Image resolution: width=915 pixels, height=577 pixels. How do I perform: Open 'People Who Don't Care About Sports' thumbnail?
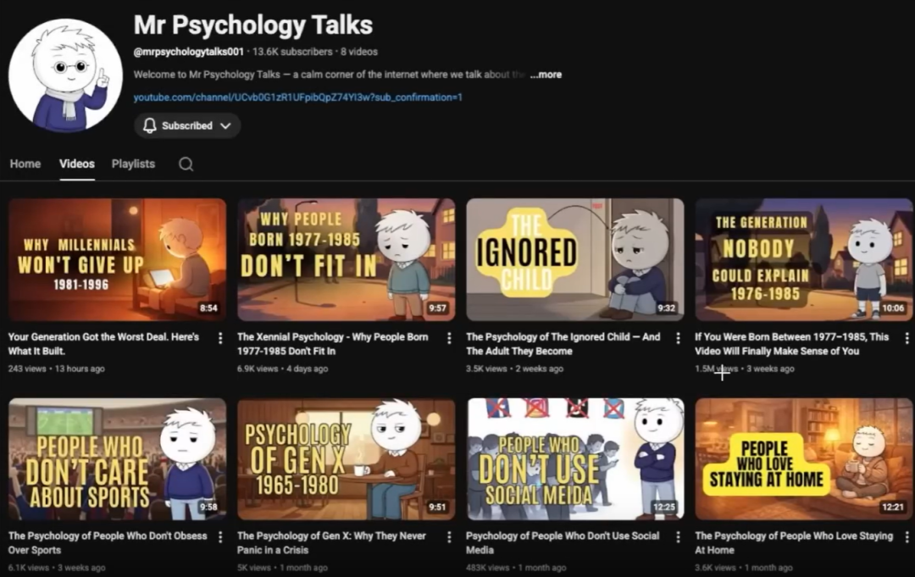pyautogui.click(x=117, y=459)
